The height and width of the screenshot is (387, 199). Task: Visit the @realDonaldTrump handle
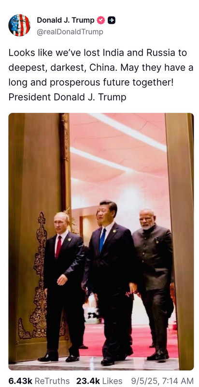(70, 32)
